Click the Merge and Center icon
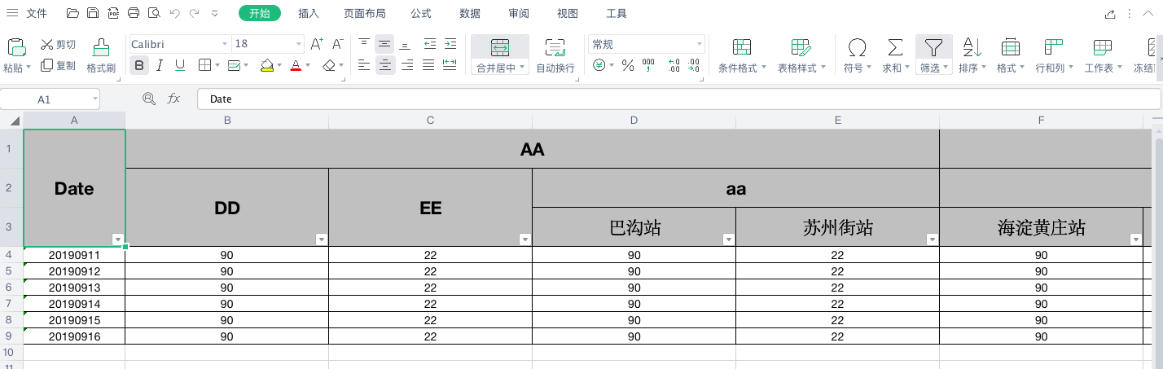 (500, 46)
